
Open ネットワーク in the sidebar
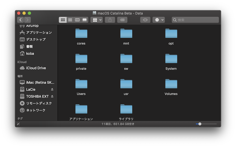tap(33, 110)
